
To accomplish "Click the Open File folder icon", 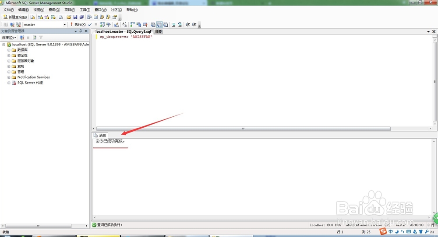I will [x=69, y=17].
